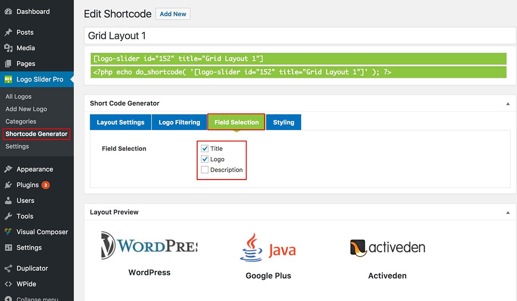This screenshot has height=301, width=517.
Task: Open the Logo Filtering tab
Action: pyautogui.click(x=179, y=122)
